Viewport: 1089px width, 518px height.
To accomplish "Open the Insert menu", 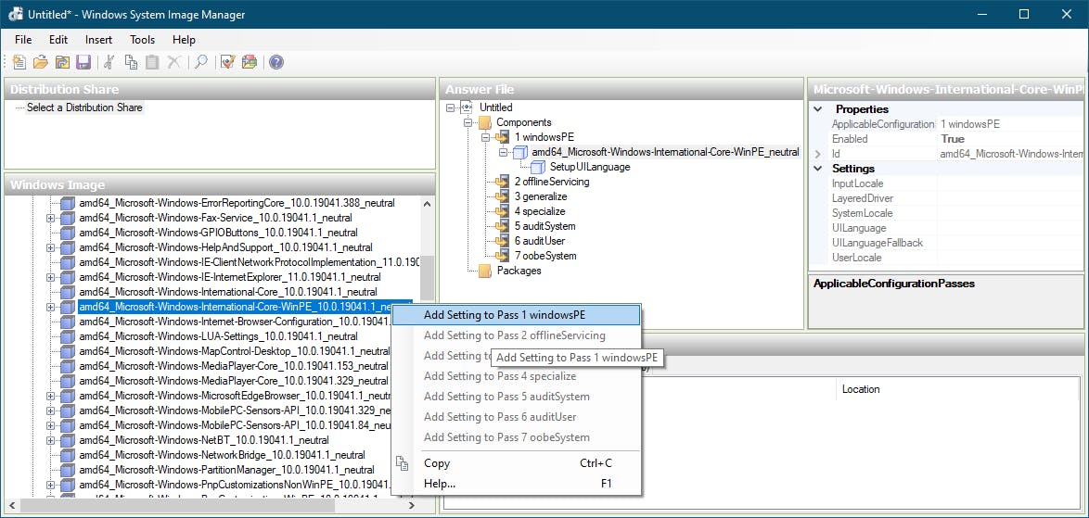I will (x=98, y=40).
